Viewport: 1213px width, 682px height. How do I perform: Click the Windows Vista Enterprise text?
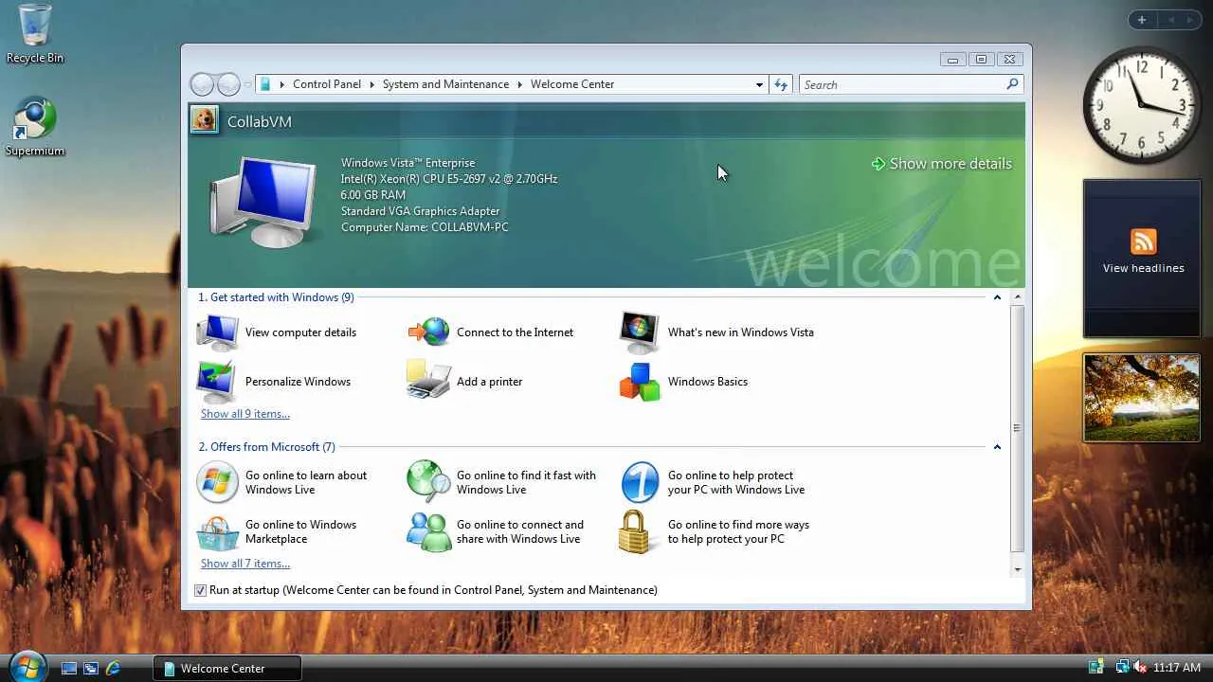407,163
